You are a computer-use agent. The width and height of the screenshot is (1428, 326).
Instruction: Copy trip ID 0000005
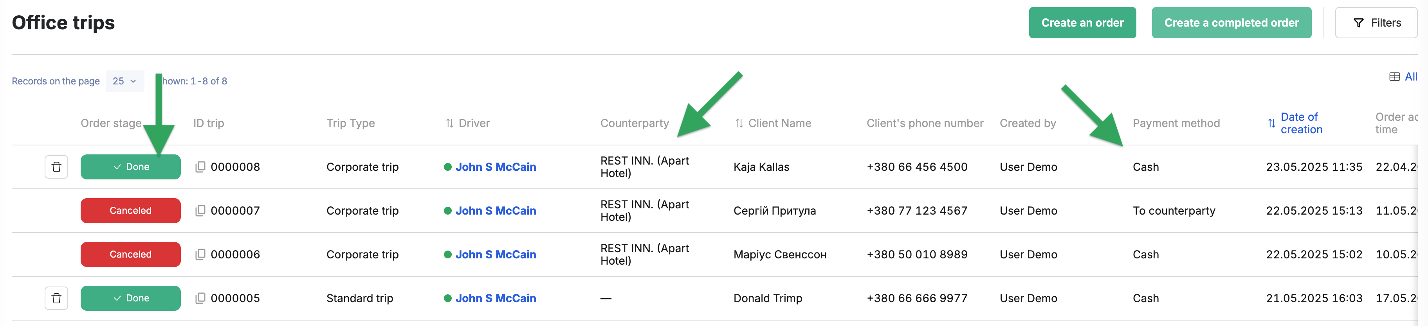coord(200,298)
